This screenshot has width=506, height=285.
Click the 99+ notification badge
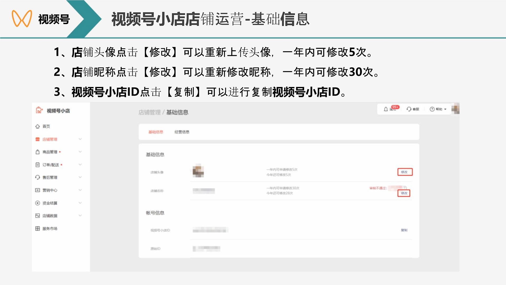[395, 107]
